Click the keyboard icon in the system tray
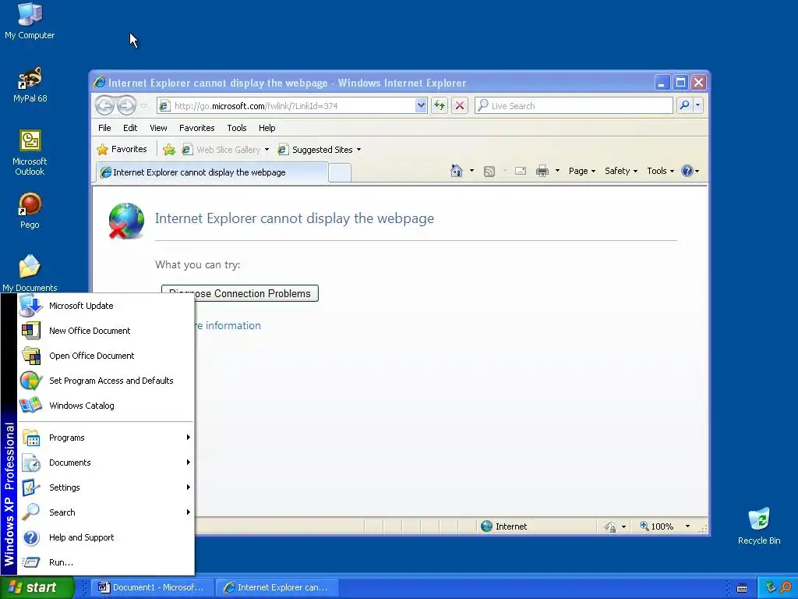798x599 pixels. tap(742, 588)
